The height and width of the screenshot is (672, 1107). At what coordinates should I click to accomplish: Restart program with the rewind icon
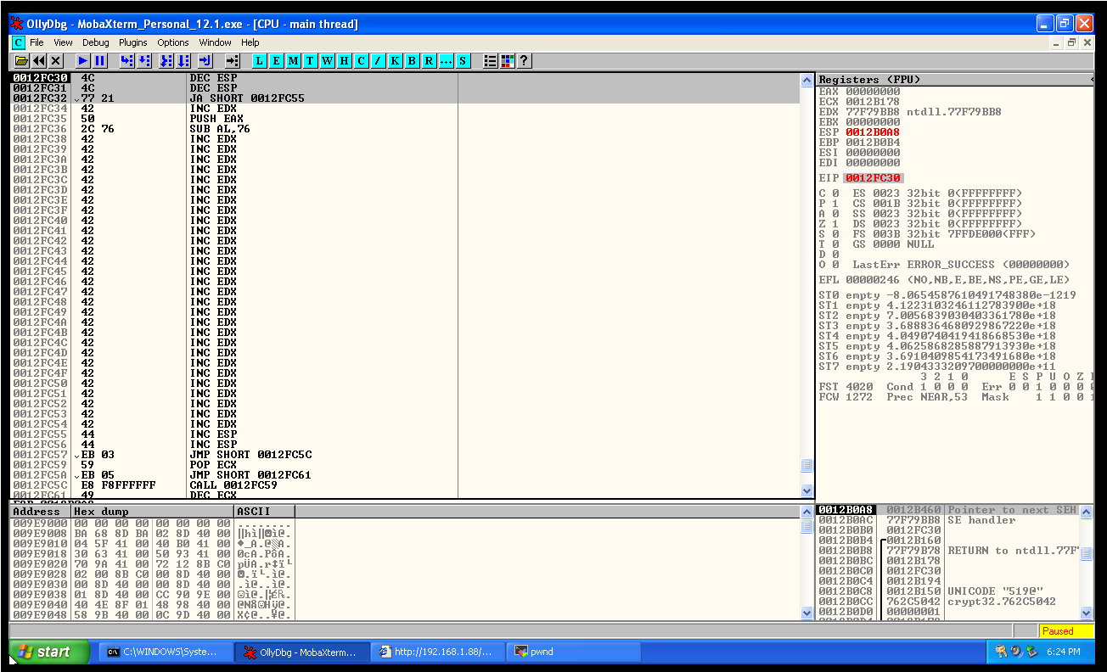pos(39,61)
